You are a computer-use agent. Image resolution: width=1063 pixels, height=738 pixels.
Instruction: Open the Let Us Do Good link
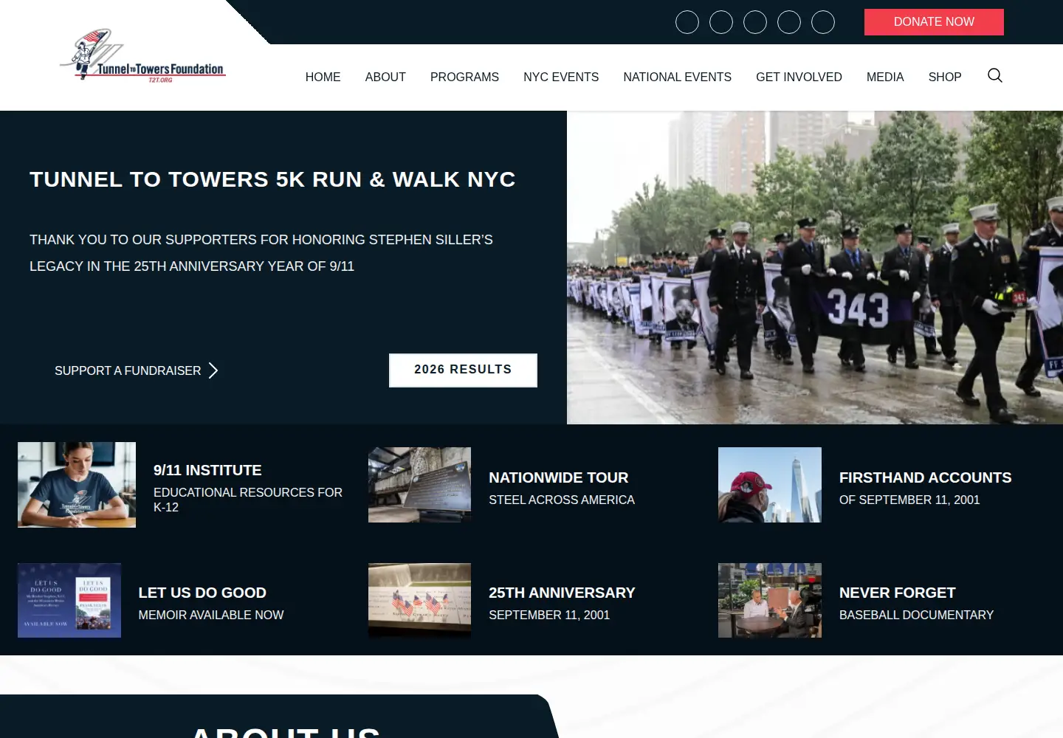click(x=202, y=593)
